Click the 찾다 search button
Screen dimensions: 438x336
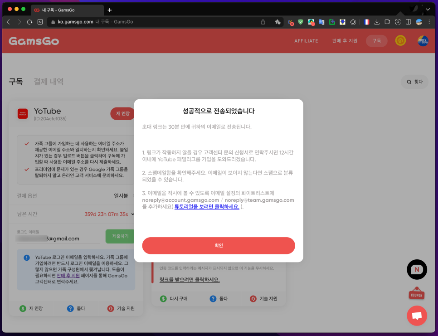point(414,82)
